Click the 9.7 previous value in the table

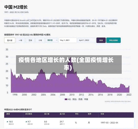[29, 122]
